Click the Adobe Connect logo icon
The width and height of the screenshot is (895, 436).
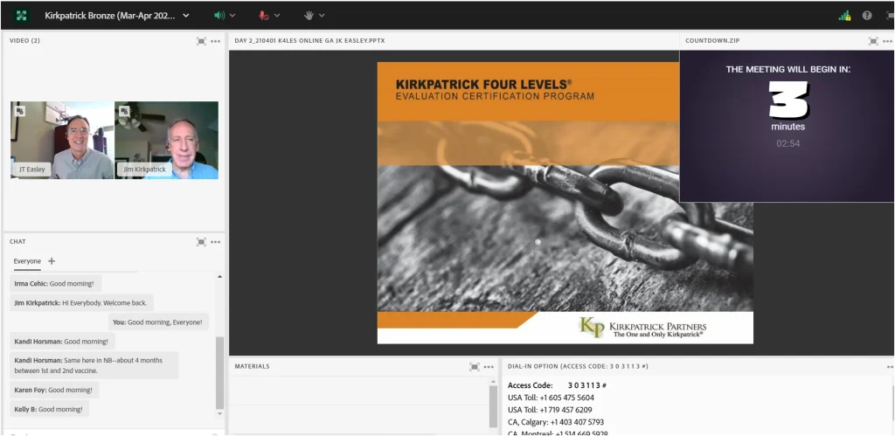pos(21,16)
